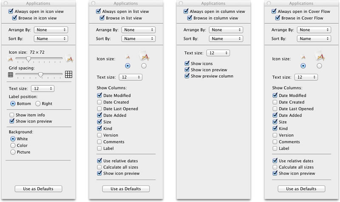
Task: Click the wide grid icon under Grid spacing
Action: click(69, 75)
